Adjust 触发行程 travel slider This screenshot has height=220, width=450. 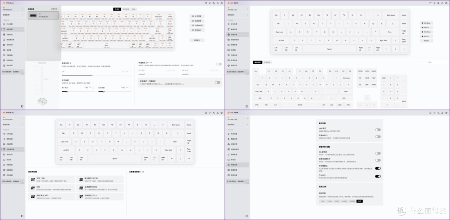96,75
